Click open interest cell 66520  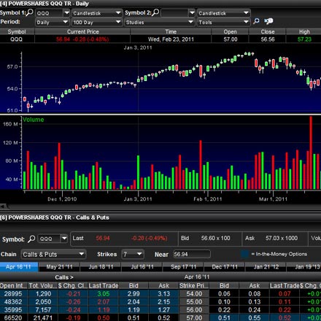(x=13, y=317)
